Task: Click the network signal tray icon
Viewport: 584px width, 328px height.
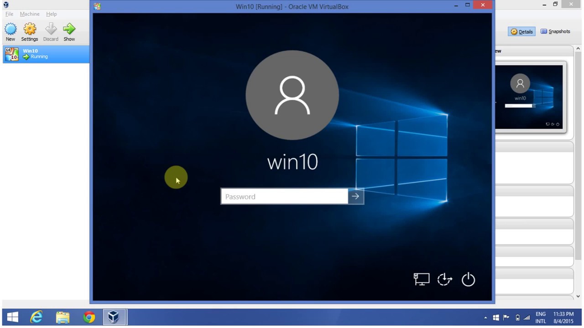Action: [x=527, y=318]
